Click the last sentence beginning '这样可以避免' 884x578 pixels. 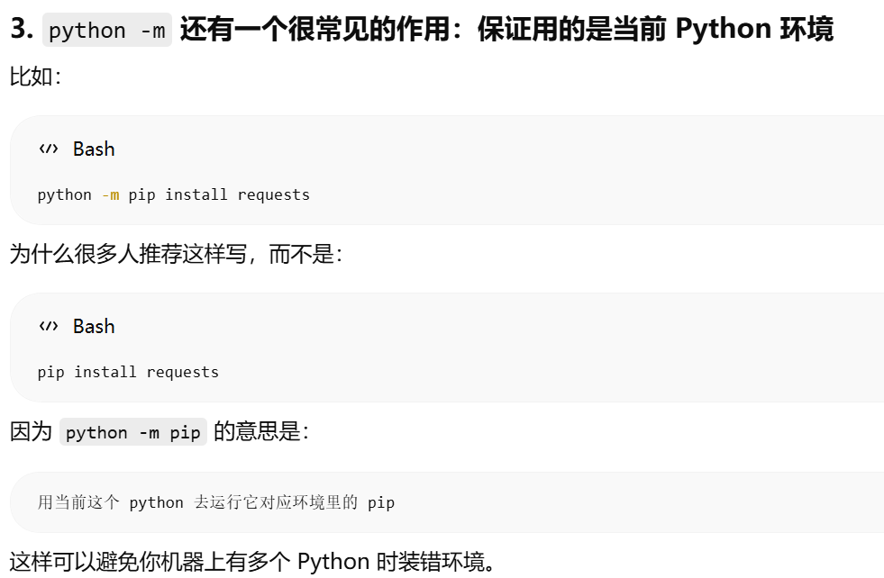tap(252, 562)
